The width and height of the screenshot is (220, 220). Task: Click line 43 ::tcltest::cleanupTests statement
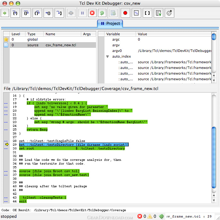[43, 198]
